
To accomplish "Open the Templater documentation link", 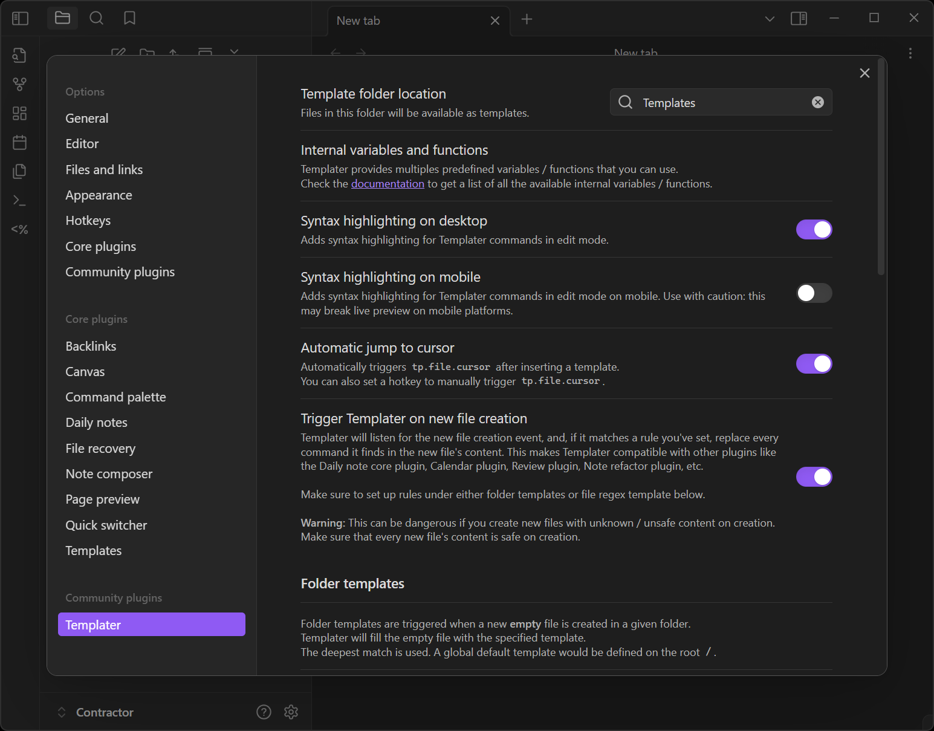I will pyautogui.click(x=388, y=184).
